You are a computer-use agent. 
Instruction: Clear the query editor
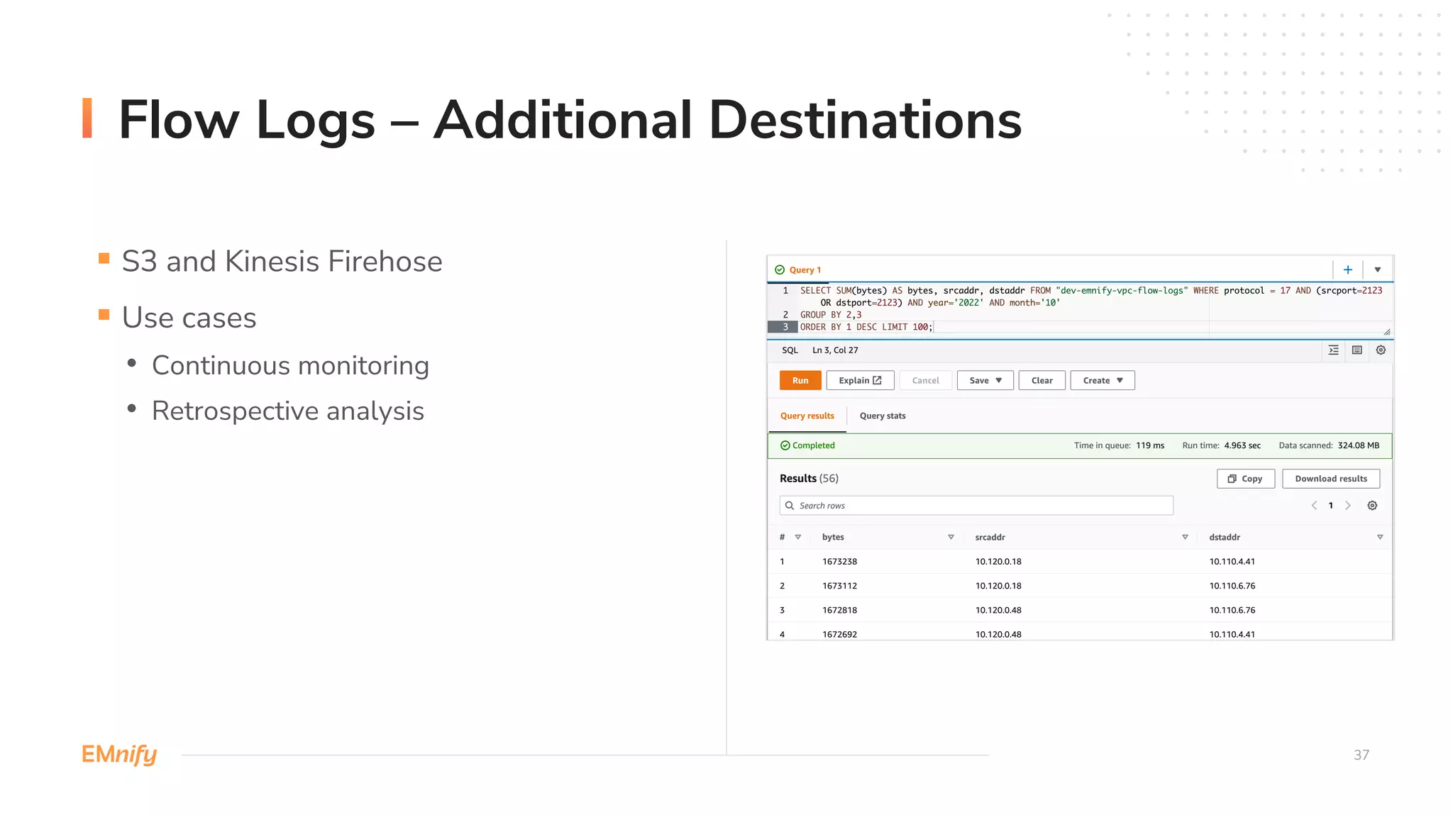[1042, 380]
